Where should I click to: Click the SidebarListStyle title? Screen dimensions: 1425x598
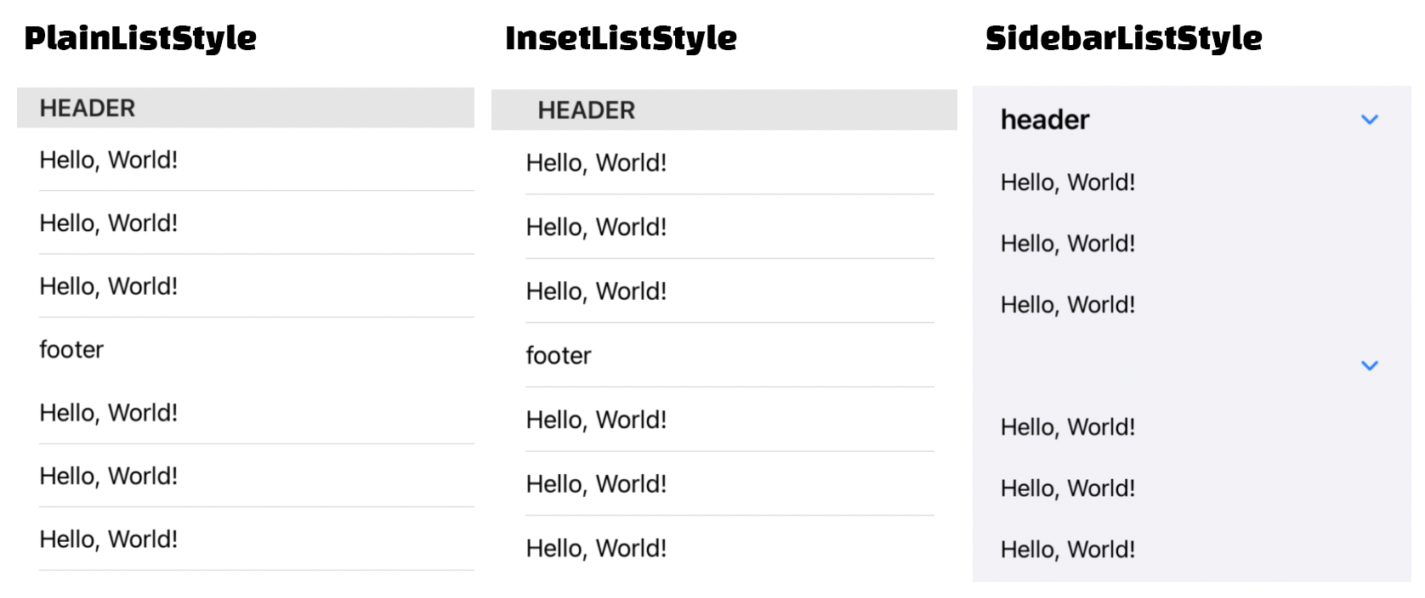(x=1123, y=37)
